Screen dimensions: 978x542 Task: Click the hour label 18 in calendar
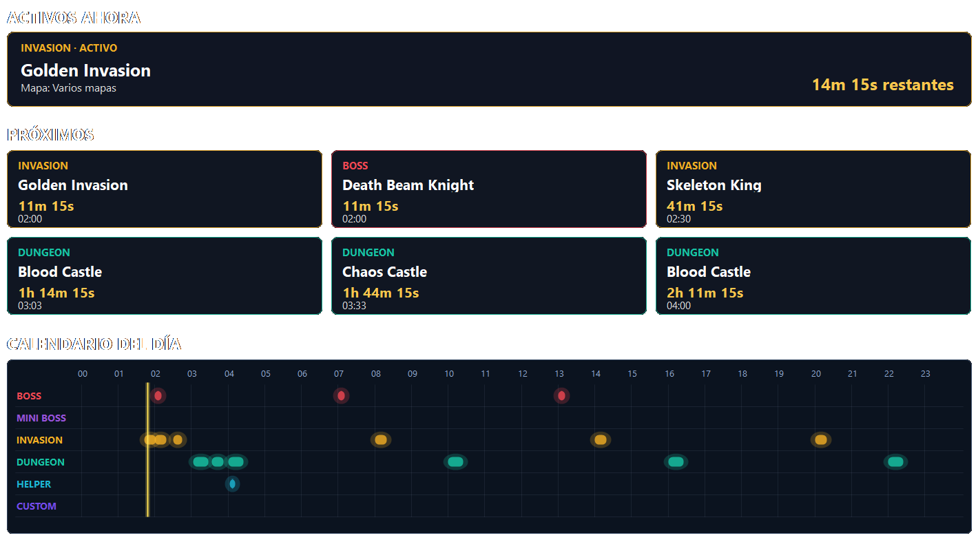[742, 374]
